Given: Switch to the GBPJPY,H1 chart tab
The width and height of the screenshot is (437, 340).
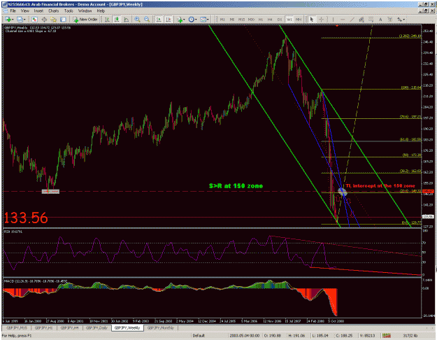Looking at the screenshot, I should [x=43, y=327].
